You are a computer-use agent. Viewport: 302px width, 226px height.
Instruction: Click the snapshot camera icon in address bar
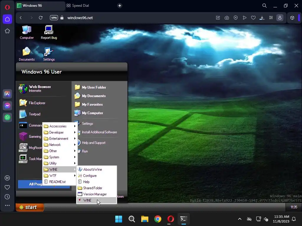[x=227, y=18]
